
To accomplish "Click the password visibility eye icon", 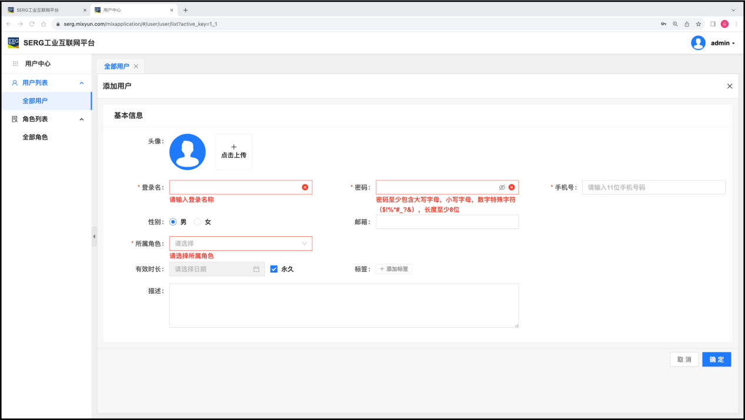I will [502, 187].
